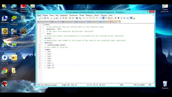Select the Bandicam desktop icon
This screenshot has height=97, width=172.
click(x=5, y=85)
